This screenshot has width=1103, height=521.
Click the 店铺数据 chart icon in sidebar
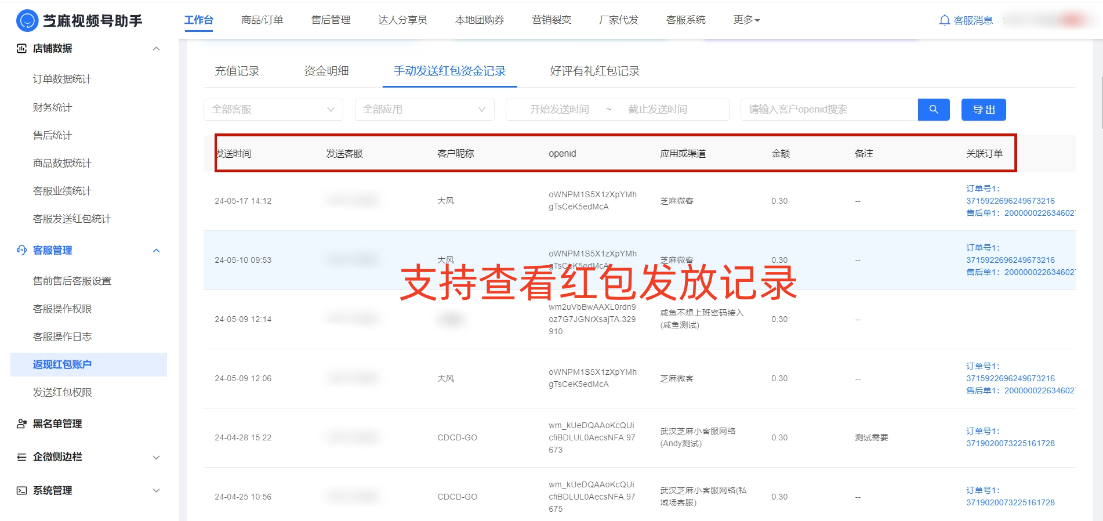click(21, 49)
